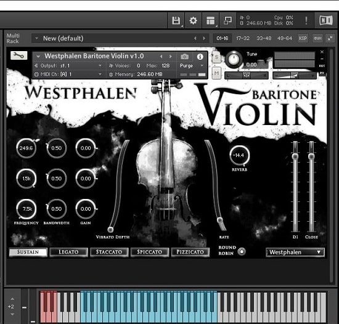Click the New (default) multi name
Viewport: 339px width, 324px height.
click(x=63, y=38)
